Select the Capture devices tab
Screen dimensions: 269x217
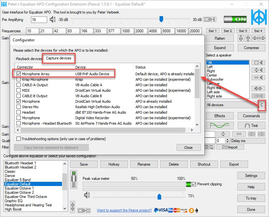pos(58,58)
